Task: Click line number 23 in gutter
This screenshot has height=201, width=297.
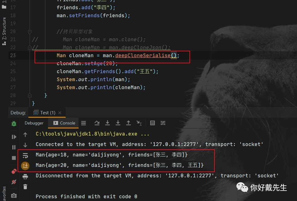Action: (13, 56)
